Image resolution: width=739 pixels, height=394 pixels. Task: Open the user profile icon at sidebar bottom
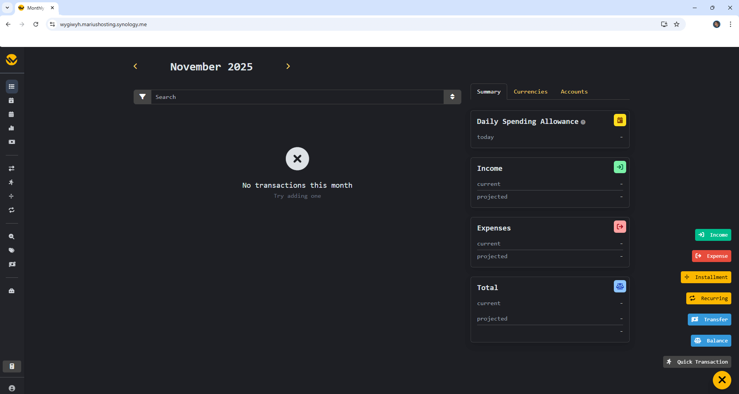(12, 388)
